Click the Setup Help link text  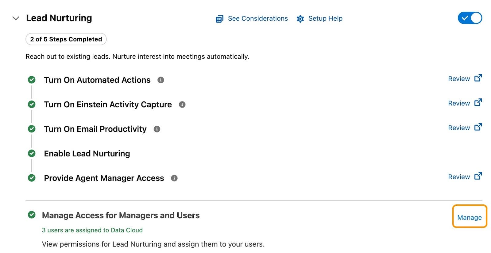click(325, 19)
